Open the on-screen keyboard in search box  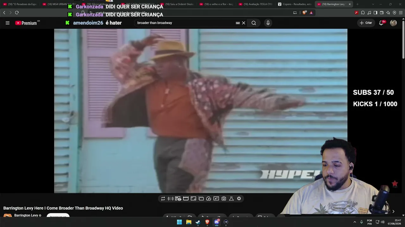click(x=238, y=23)
